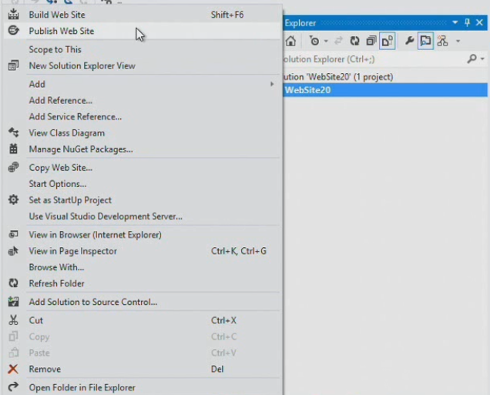Open Properties via the wrench icon
Image resolution: width=490 pixels, height=395 pixels.
[409, 41]
